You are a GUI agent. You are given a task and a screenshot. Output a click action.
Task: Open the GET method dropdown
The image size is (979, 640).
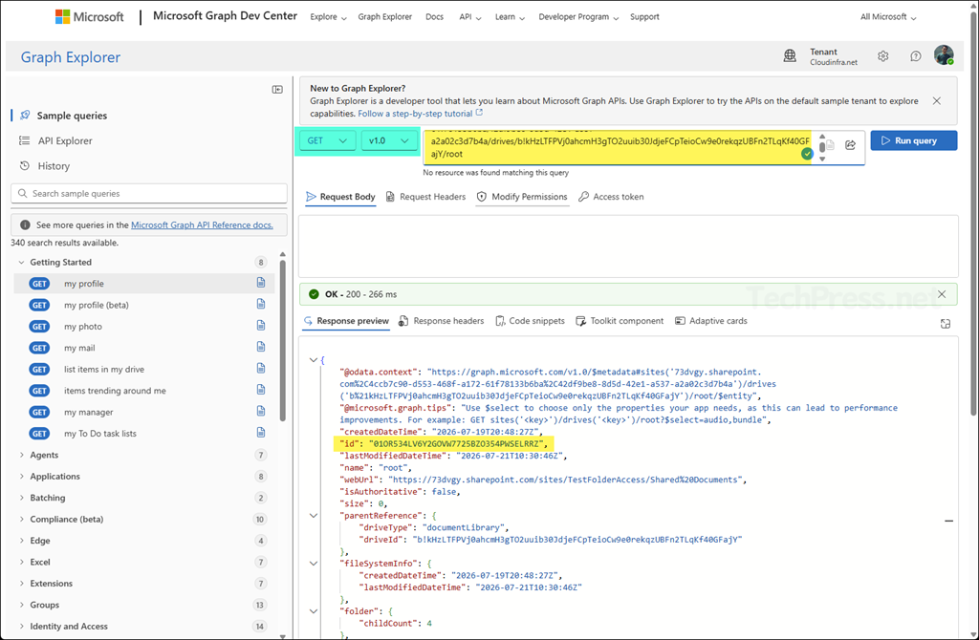328,141
